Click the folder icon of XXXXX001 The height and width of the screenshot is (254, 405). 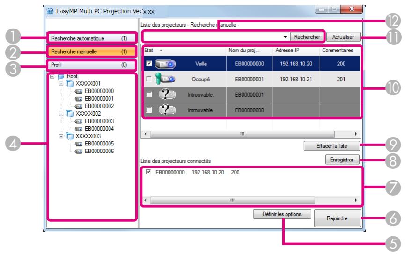point(70,83)
